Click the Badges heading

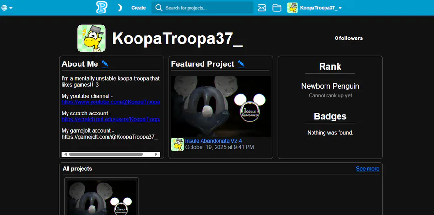pyautogui.click(x=330, y=116)
